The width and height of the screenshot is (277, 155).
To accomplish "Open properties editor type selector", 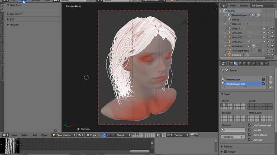I will click(224, 63).
